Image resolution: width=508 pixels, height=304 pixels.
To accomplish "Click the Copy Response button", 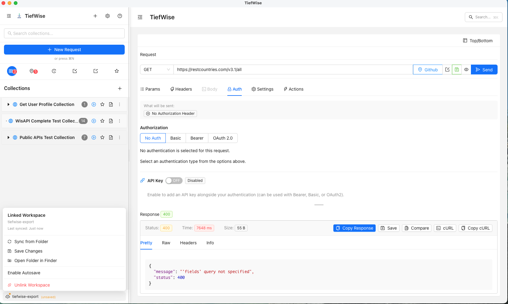I will 354,228.
